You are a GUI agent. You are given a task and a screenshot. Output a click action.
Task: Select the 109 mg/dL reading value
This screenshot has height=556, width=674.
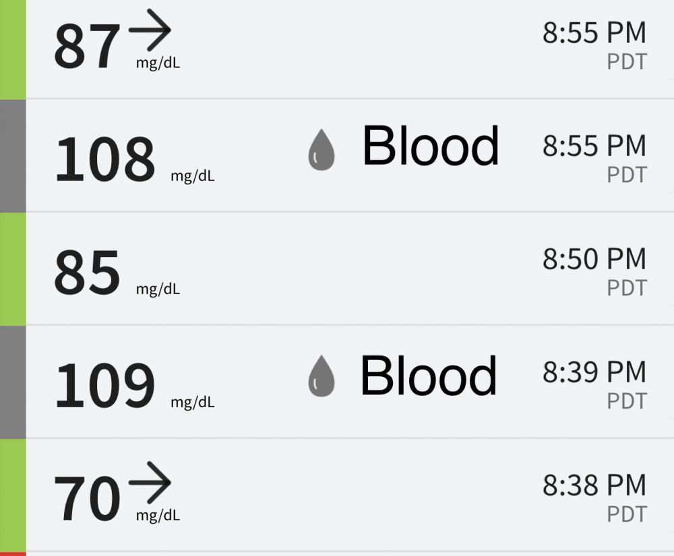[x=104, y=386]
